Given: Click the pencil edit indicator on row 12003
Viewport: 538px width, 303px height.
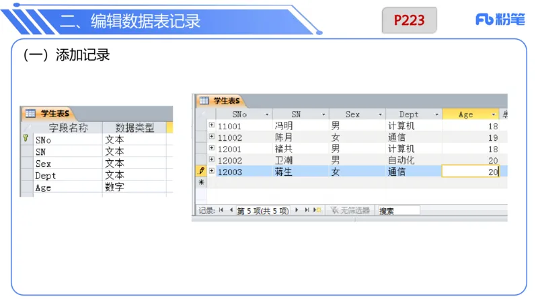Looking at the screenshot, I should (x=201, y=171).
